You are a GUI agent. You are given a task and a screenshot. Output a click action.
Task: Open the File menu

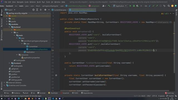pos(6,2)
